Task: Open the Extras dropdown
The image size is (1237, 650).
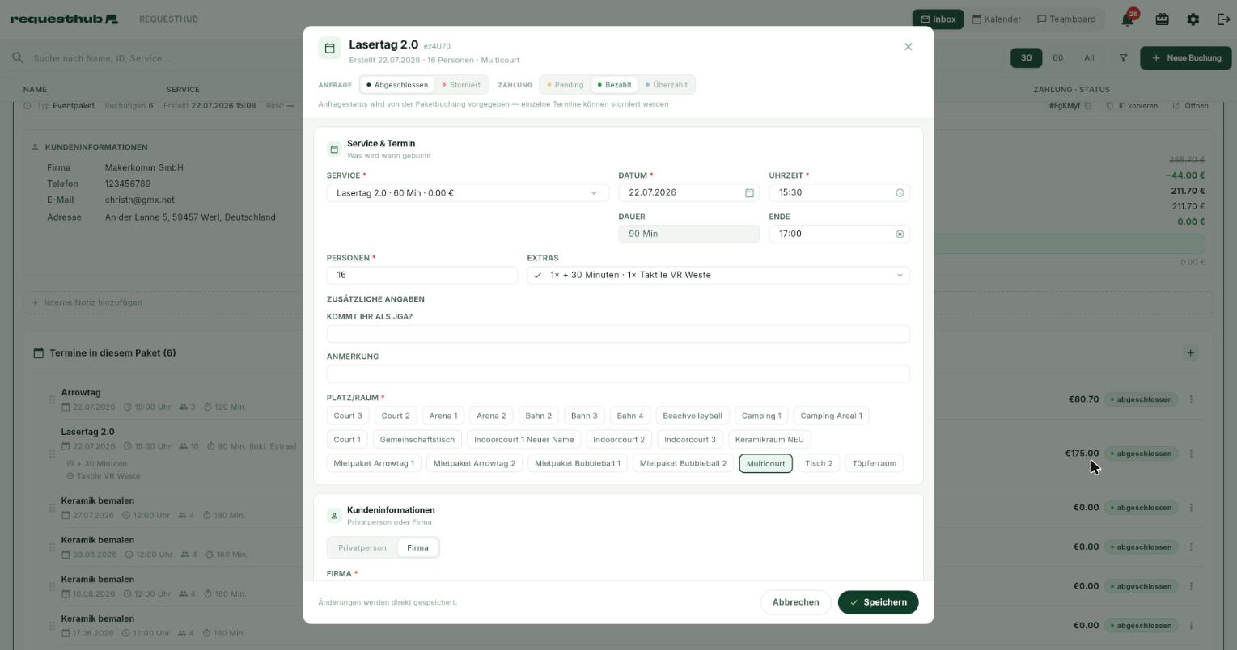Action: [x=718, y=276]
